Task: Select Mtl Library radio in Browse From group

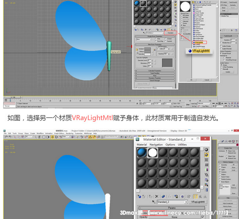Action: click(182, 16)
